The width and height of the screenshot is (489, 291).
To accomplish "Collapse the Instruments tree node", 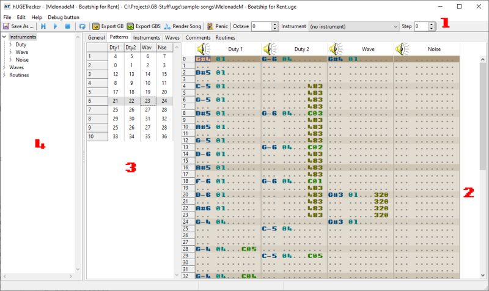I will point(4,37).
